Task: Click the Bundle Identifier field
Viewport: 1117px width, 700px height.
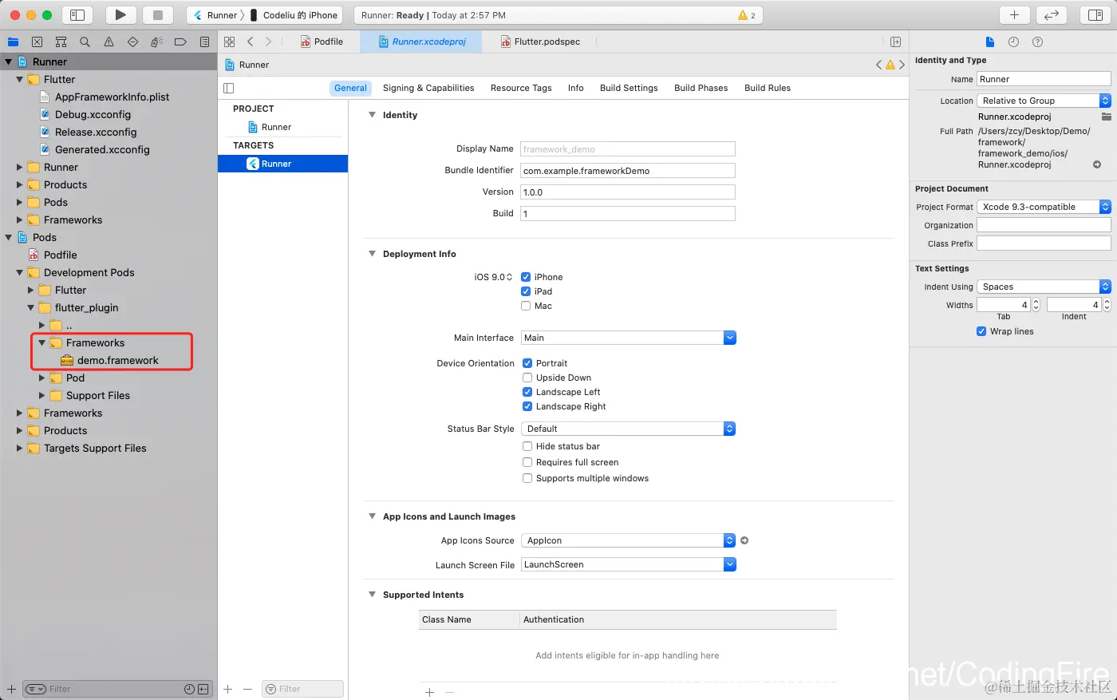Action: pyautogui.click(x=628, y=170)
